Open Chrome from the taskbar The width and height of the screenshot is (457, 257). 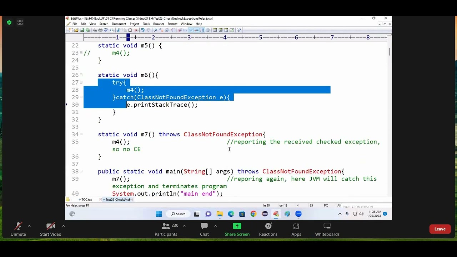(x=253, y=214)
